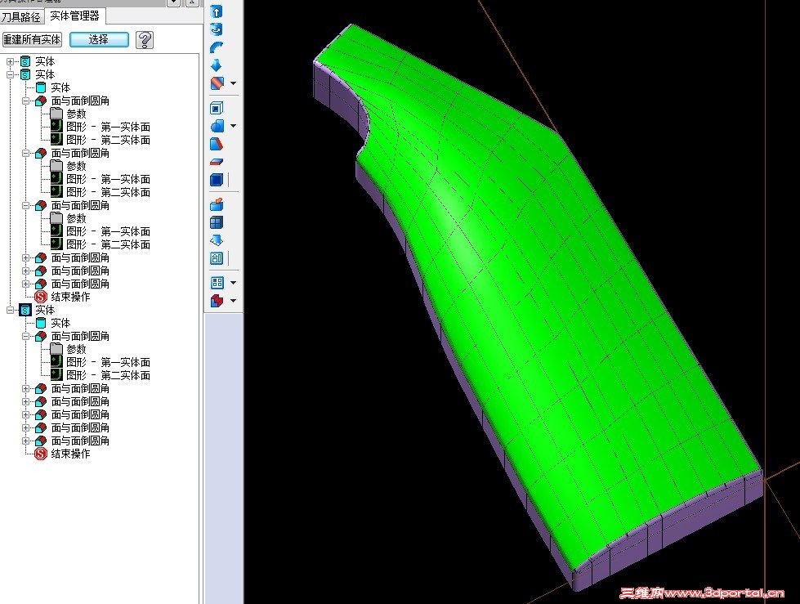Click the red 结束操作 stop icon under the second 实体

tap(41, 297)
